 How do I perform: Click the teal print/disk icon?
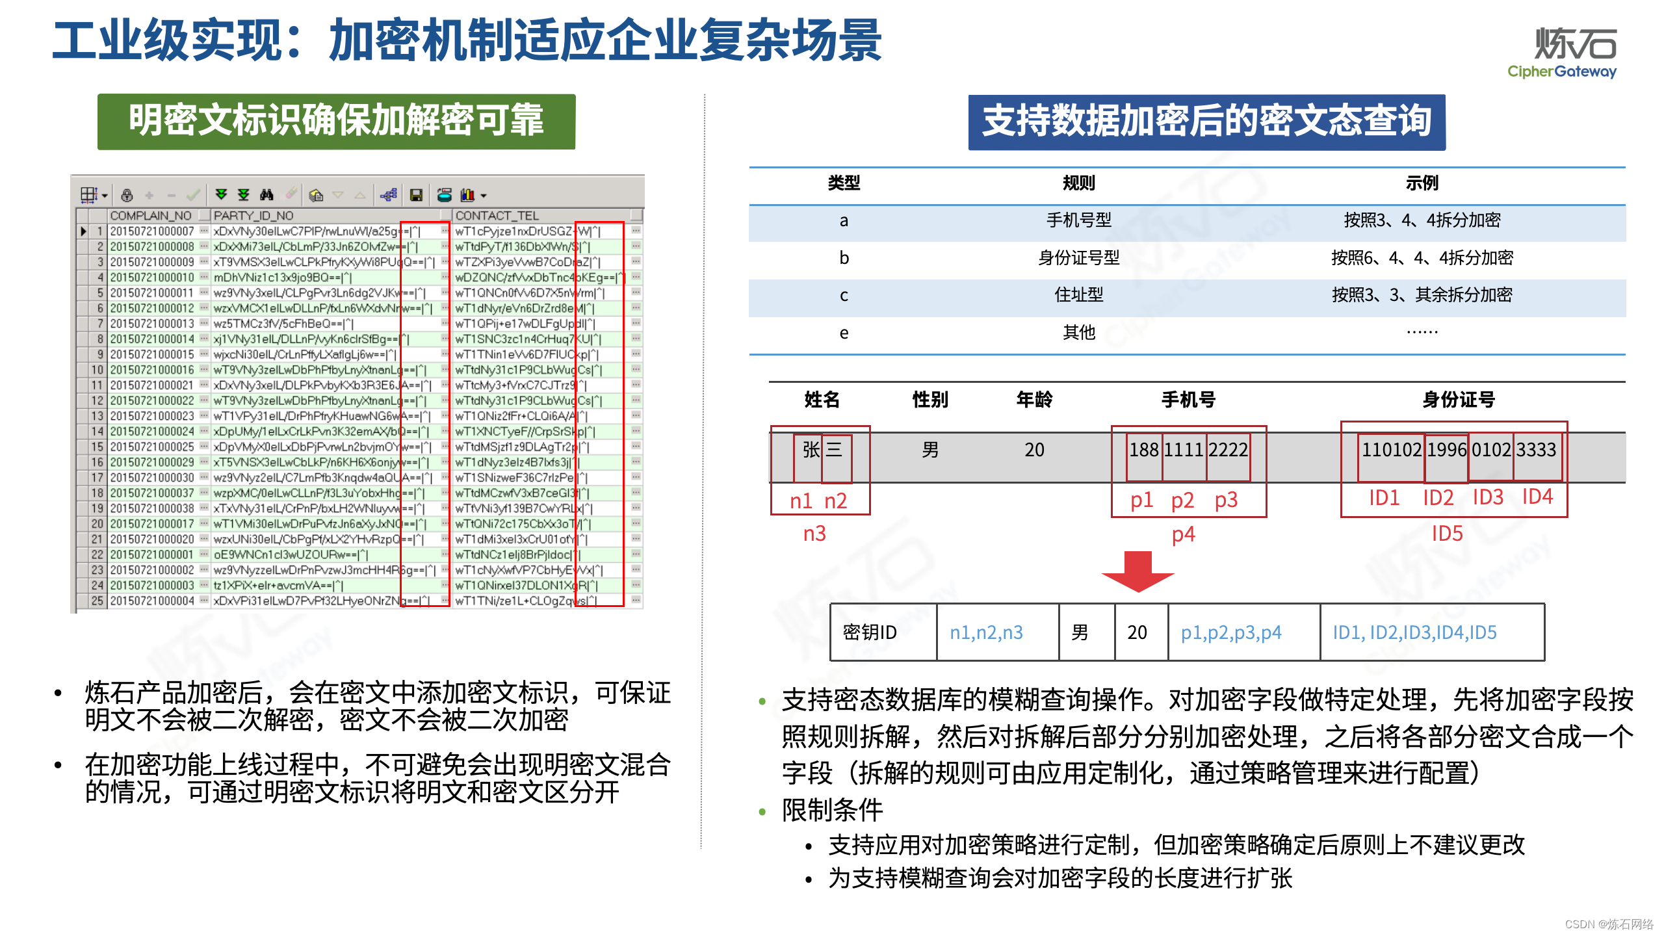tap(445, 195)
